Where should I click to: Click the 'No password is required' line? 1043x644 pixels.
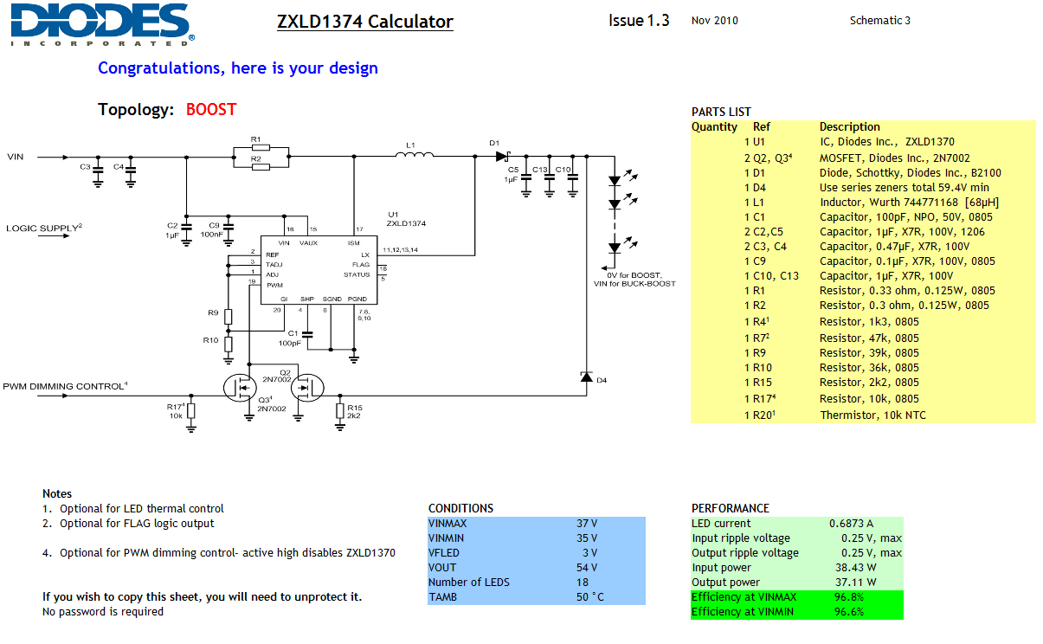pyautogui.click(x=103, y=611)
